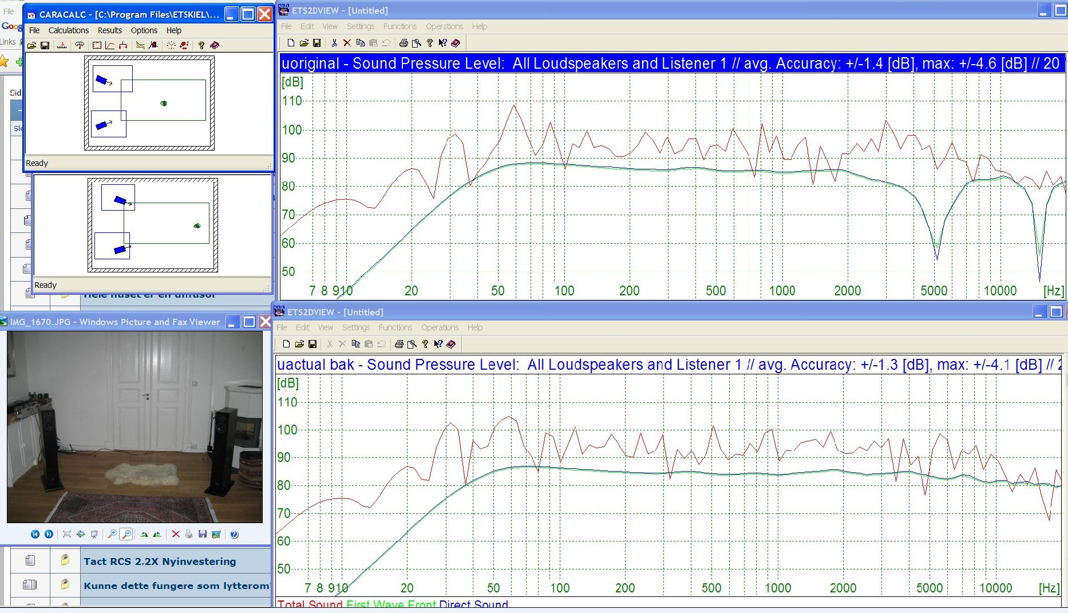The height and width of the screenshot is (613, 1068).
Task: Save copy icon in Picture Viewer
Action: (202, 534)
